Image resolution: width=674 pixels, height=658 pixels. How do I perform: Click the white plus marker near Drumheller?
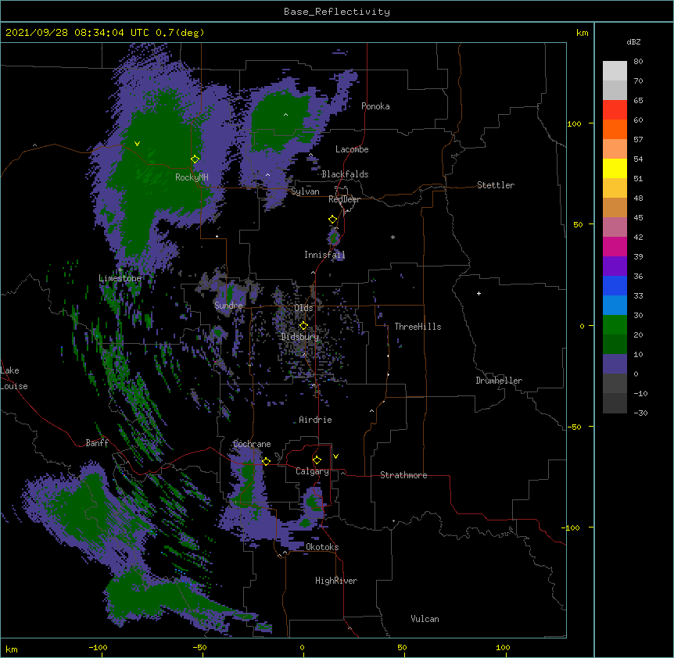(479, 293)
